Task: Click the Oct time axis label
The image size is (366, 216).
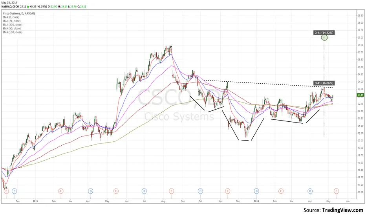Action: (x=200, y=201)
